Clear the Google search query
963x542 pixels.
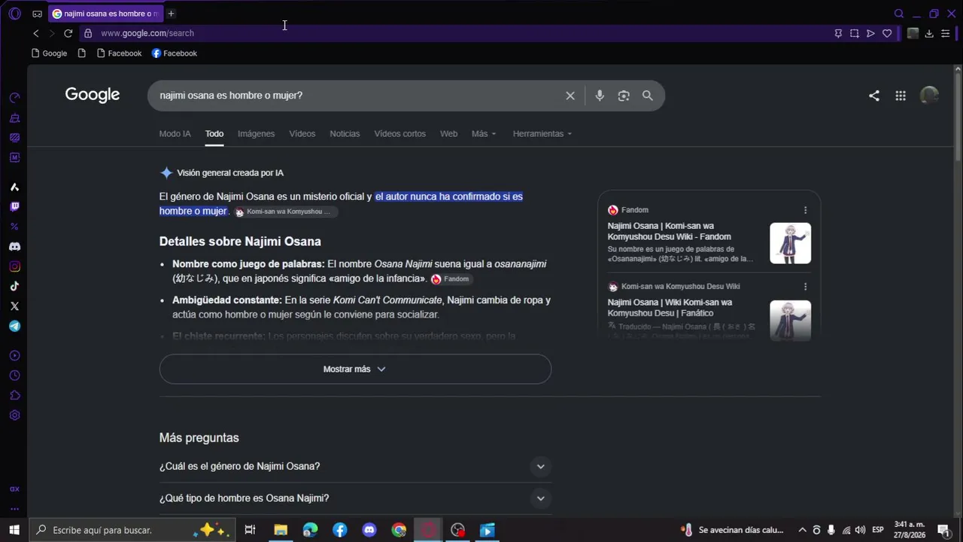point(570,96)
